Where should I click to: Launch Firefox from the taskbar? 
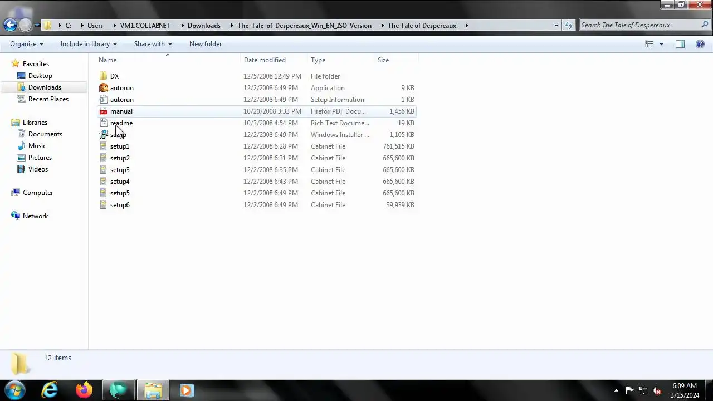(84, 390)
